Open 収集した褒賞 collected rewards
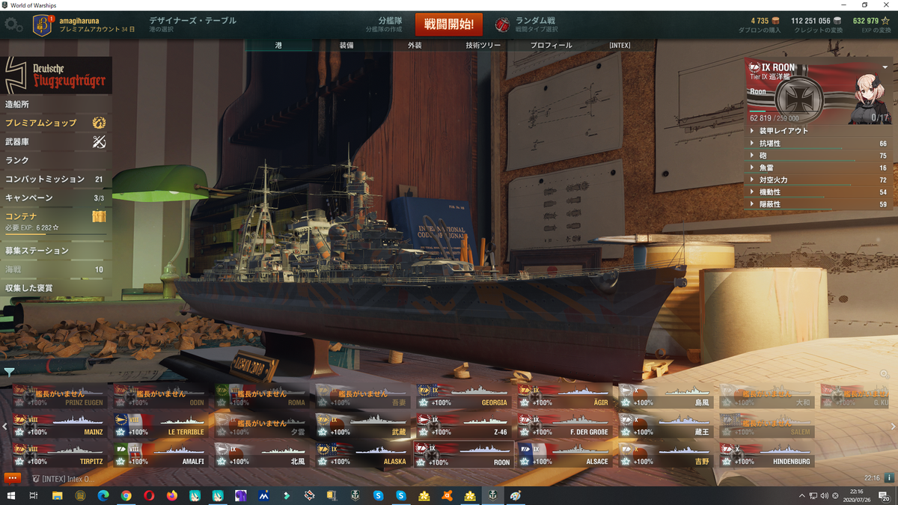Screen dimensions: 898x505 (x=56, y=288)
